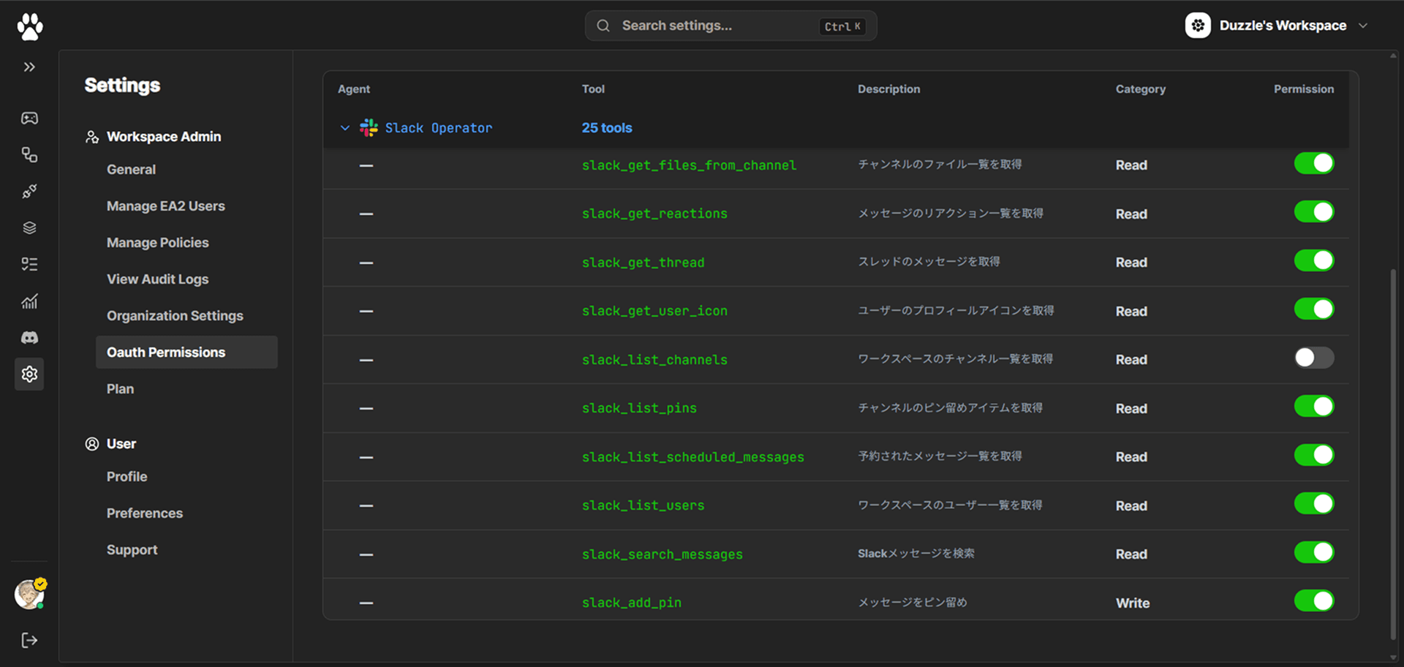1404x667 pixels.
Task: Enable the slack_list_channels permission toggle
Action: click(x=1313, y=358)
